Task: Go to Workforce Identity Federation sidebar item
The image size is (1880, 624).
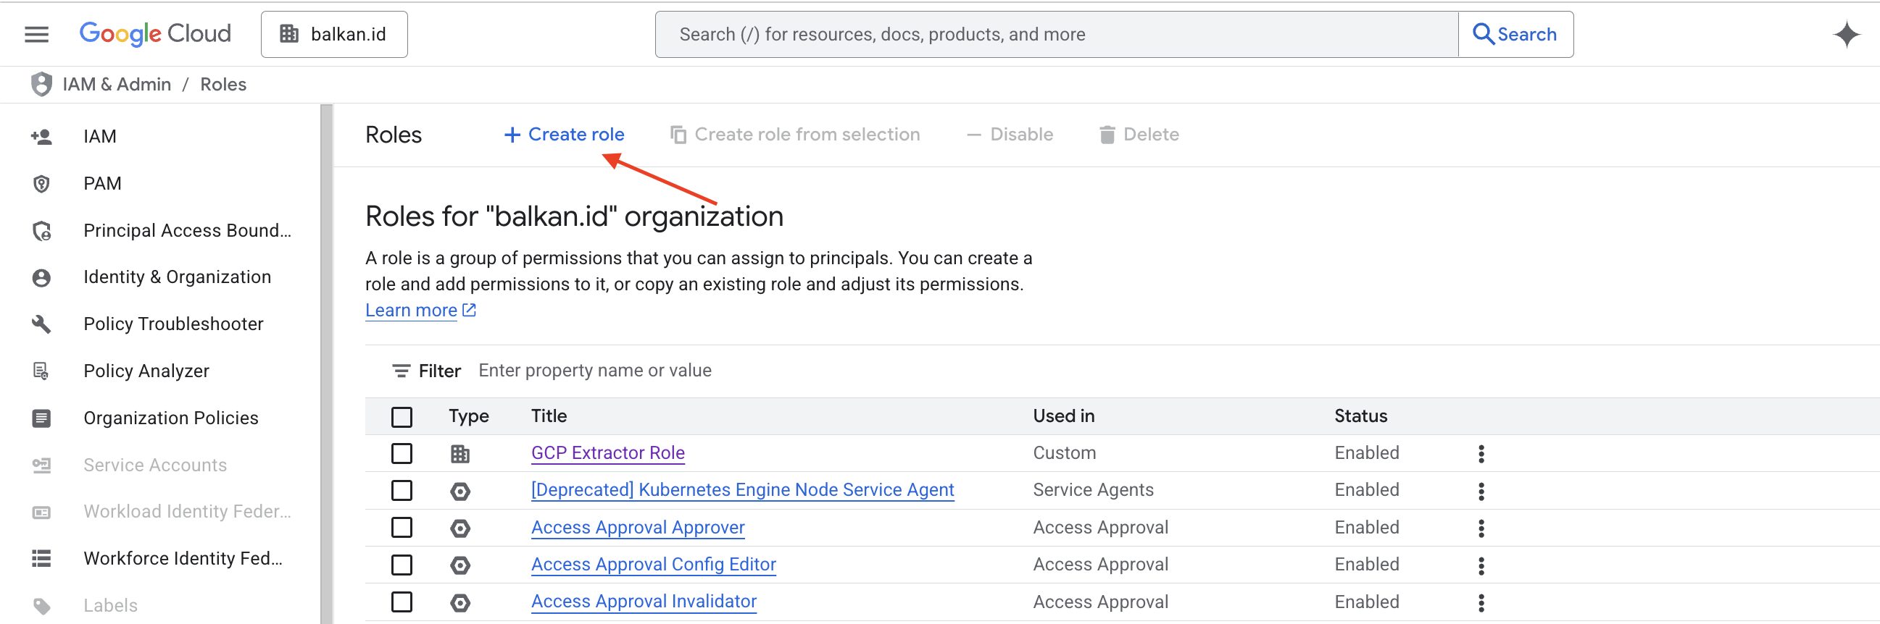Action: click(x=183, y=558)
